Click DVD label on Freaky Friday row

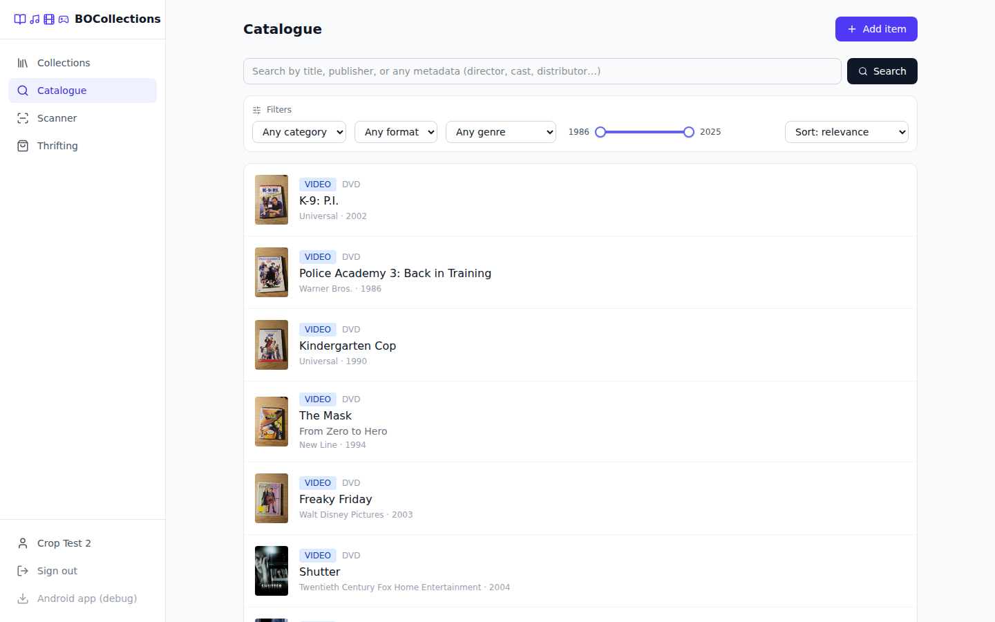pos(351,483)
